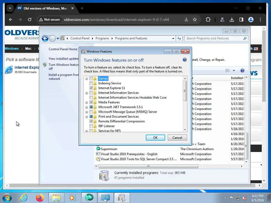Check Internet Information Services box
The image size is (271, 203).
pyautogui.click(x=91, y=93)
